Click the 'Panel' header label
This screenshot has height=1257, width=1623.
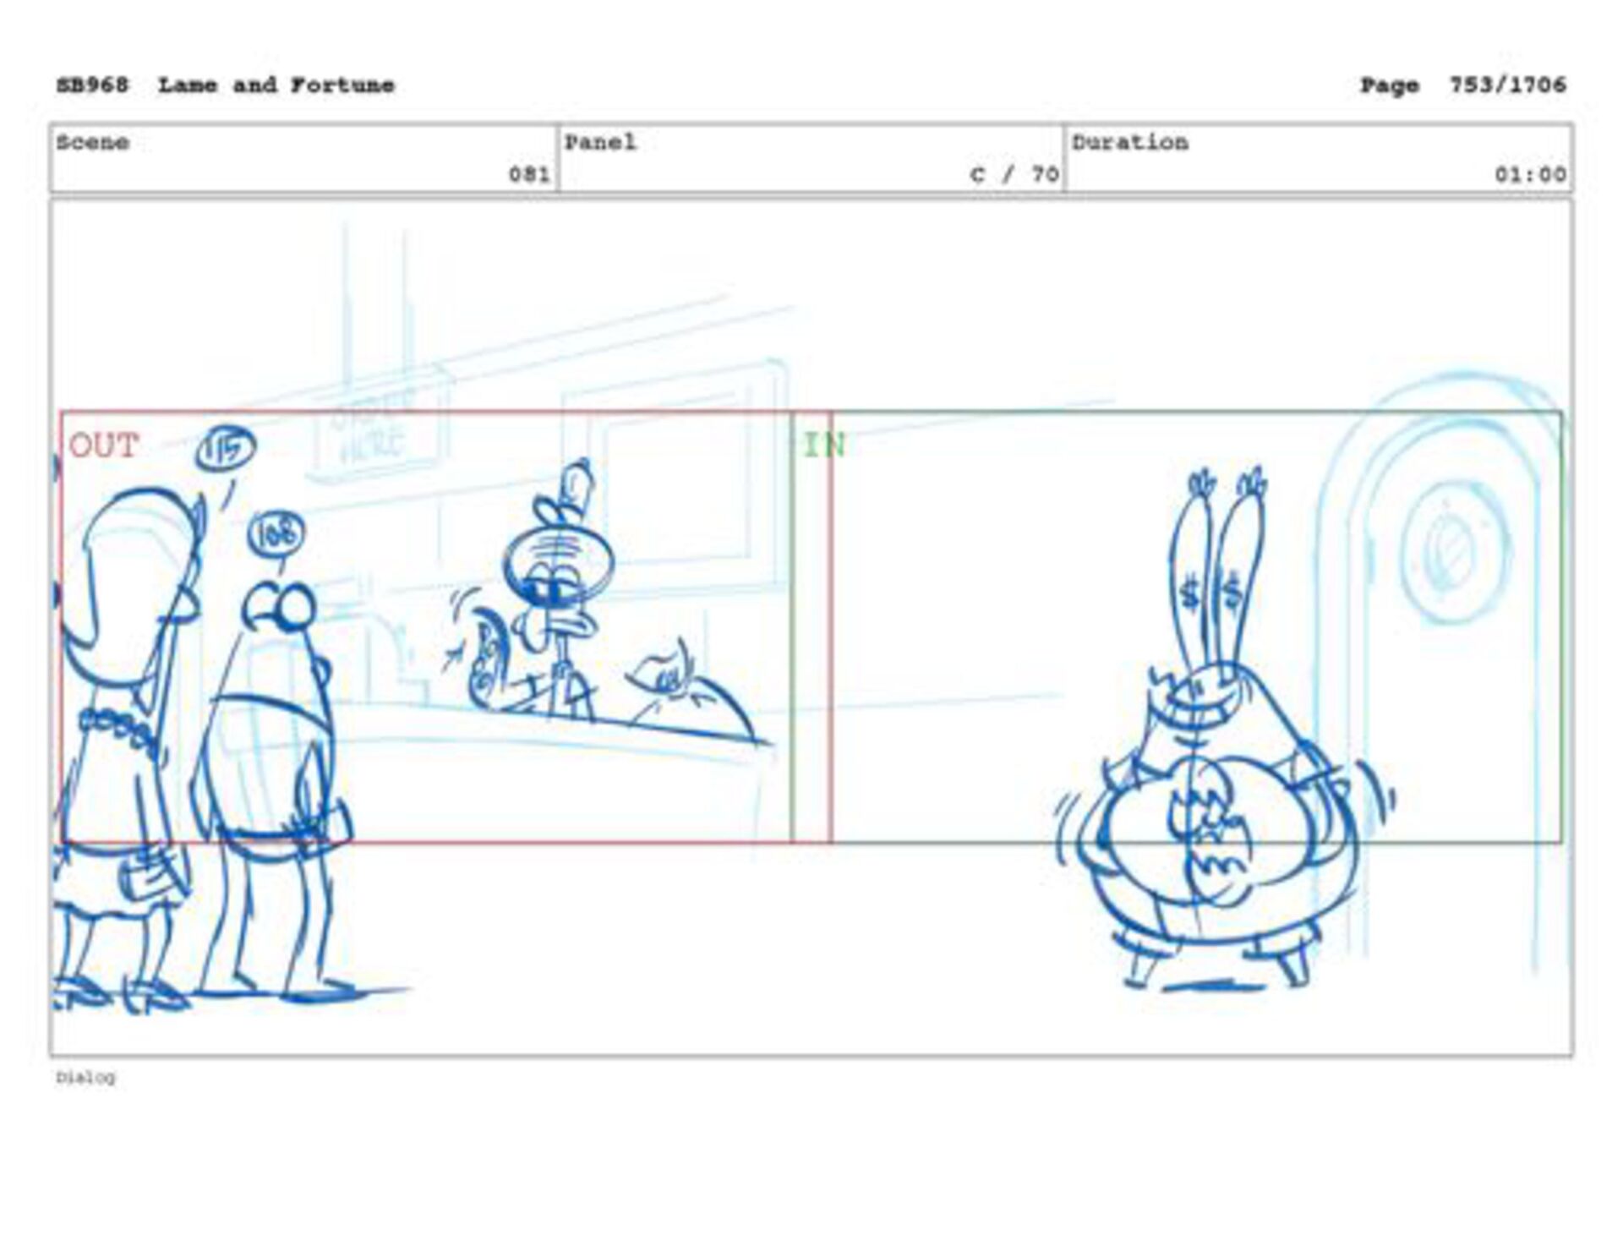pos(600,142)
